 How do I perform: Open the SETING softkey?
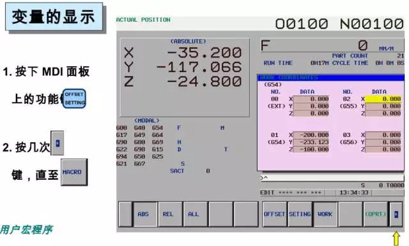(x=300, y=214)
